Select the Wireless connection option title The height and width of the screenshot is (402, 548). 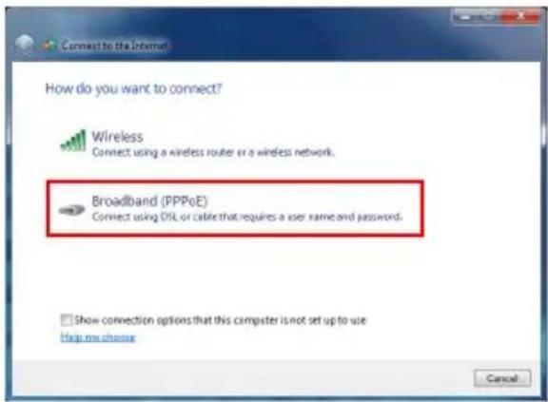[117, 137]
